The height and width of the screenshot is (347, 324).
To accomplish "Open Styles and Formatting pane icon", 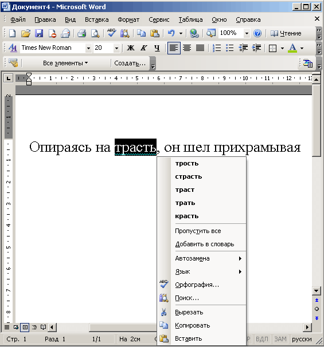I will tap(13, 48).
